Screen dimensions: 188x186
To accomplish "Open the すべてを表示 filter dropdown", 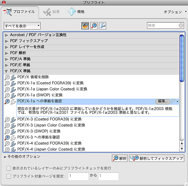I will (22, 26).
